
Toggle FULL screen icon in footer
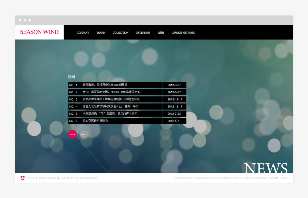(x=275, y=178)
